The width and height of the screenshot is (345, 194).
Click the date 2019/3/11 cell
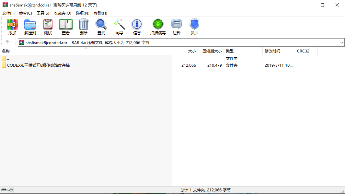click(x=279, y=65)
